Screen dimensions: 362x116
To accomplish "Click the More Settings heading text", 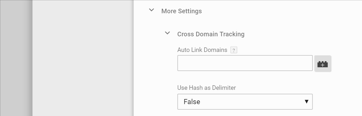I will click(182, 11).
